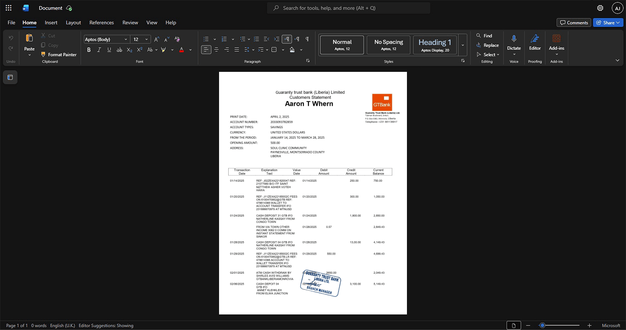Toggle Underline formatting
Viewport: 626px width, 330px height.
[x=109, y=49]
